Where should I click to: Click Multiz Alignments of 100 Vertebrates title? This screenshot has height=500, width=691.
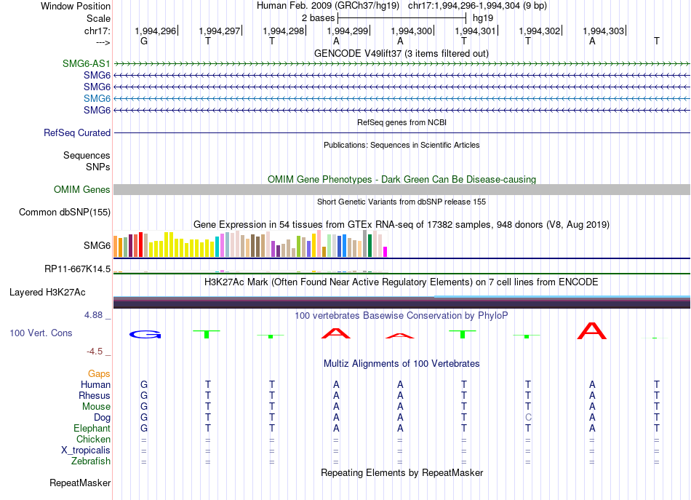click(x=402, y=364)
